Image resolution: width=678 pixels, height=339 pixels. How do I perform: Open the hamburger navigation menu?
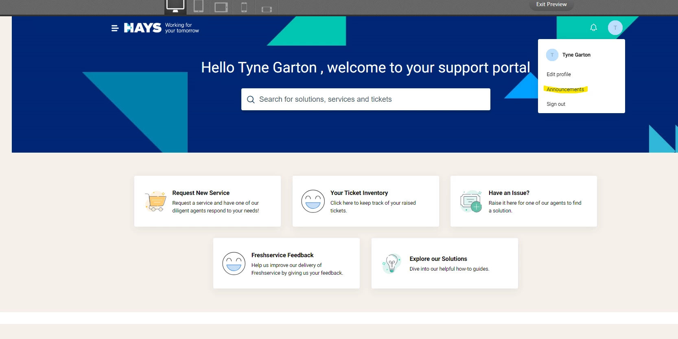coord(115,28)
